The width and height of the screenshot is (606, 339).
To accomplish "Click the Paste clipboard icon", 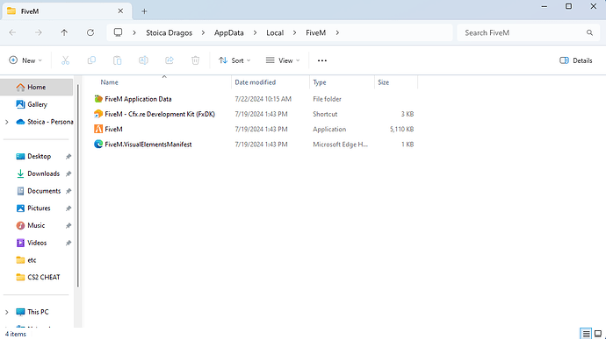I will coord(118,60).
